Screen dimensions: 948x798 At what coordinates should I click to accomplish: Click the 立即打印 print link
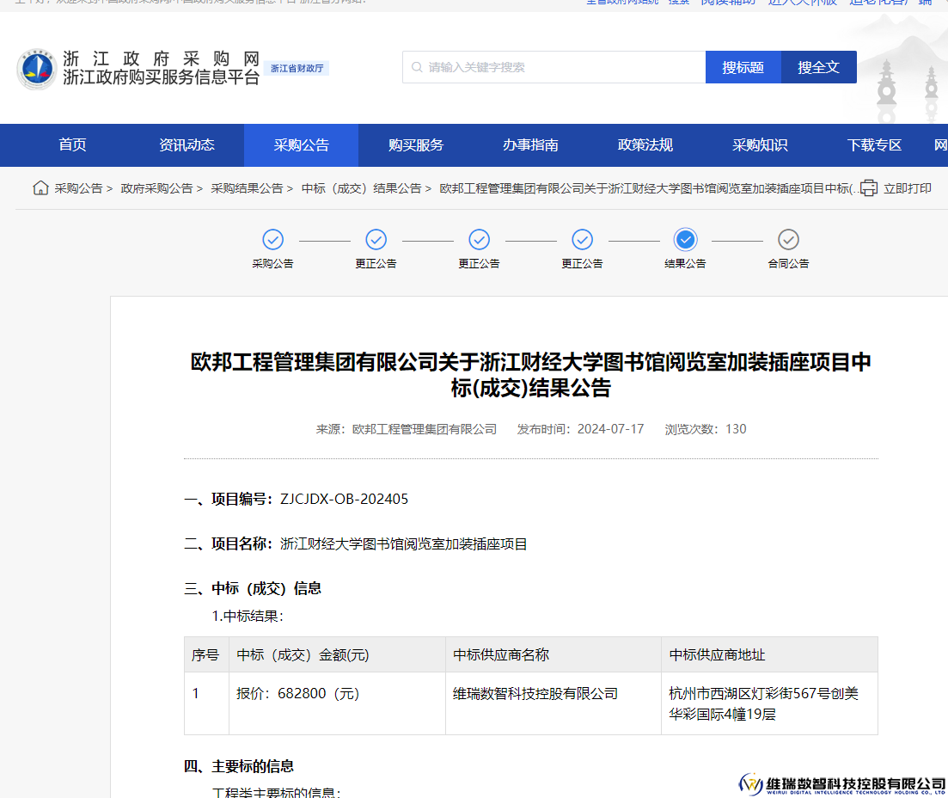coord(907,189)
